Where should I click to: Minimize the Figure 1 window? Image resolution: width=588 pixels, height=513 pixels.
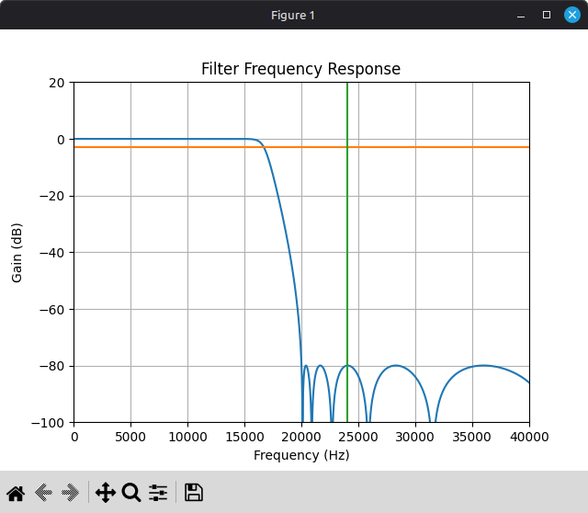pyautogui.click(x=521, y=15)
